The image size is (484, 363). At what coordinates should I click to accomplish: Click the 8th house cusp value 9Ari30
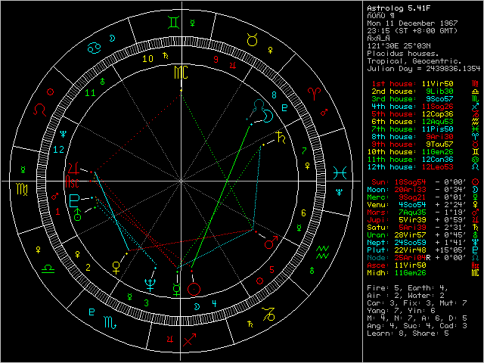[439, 137]
